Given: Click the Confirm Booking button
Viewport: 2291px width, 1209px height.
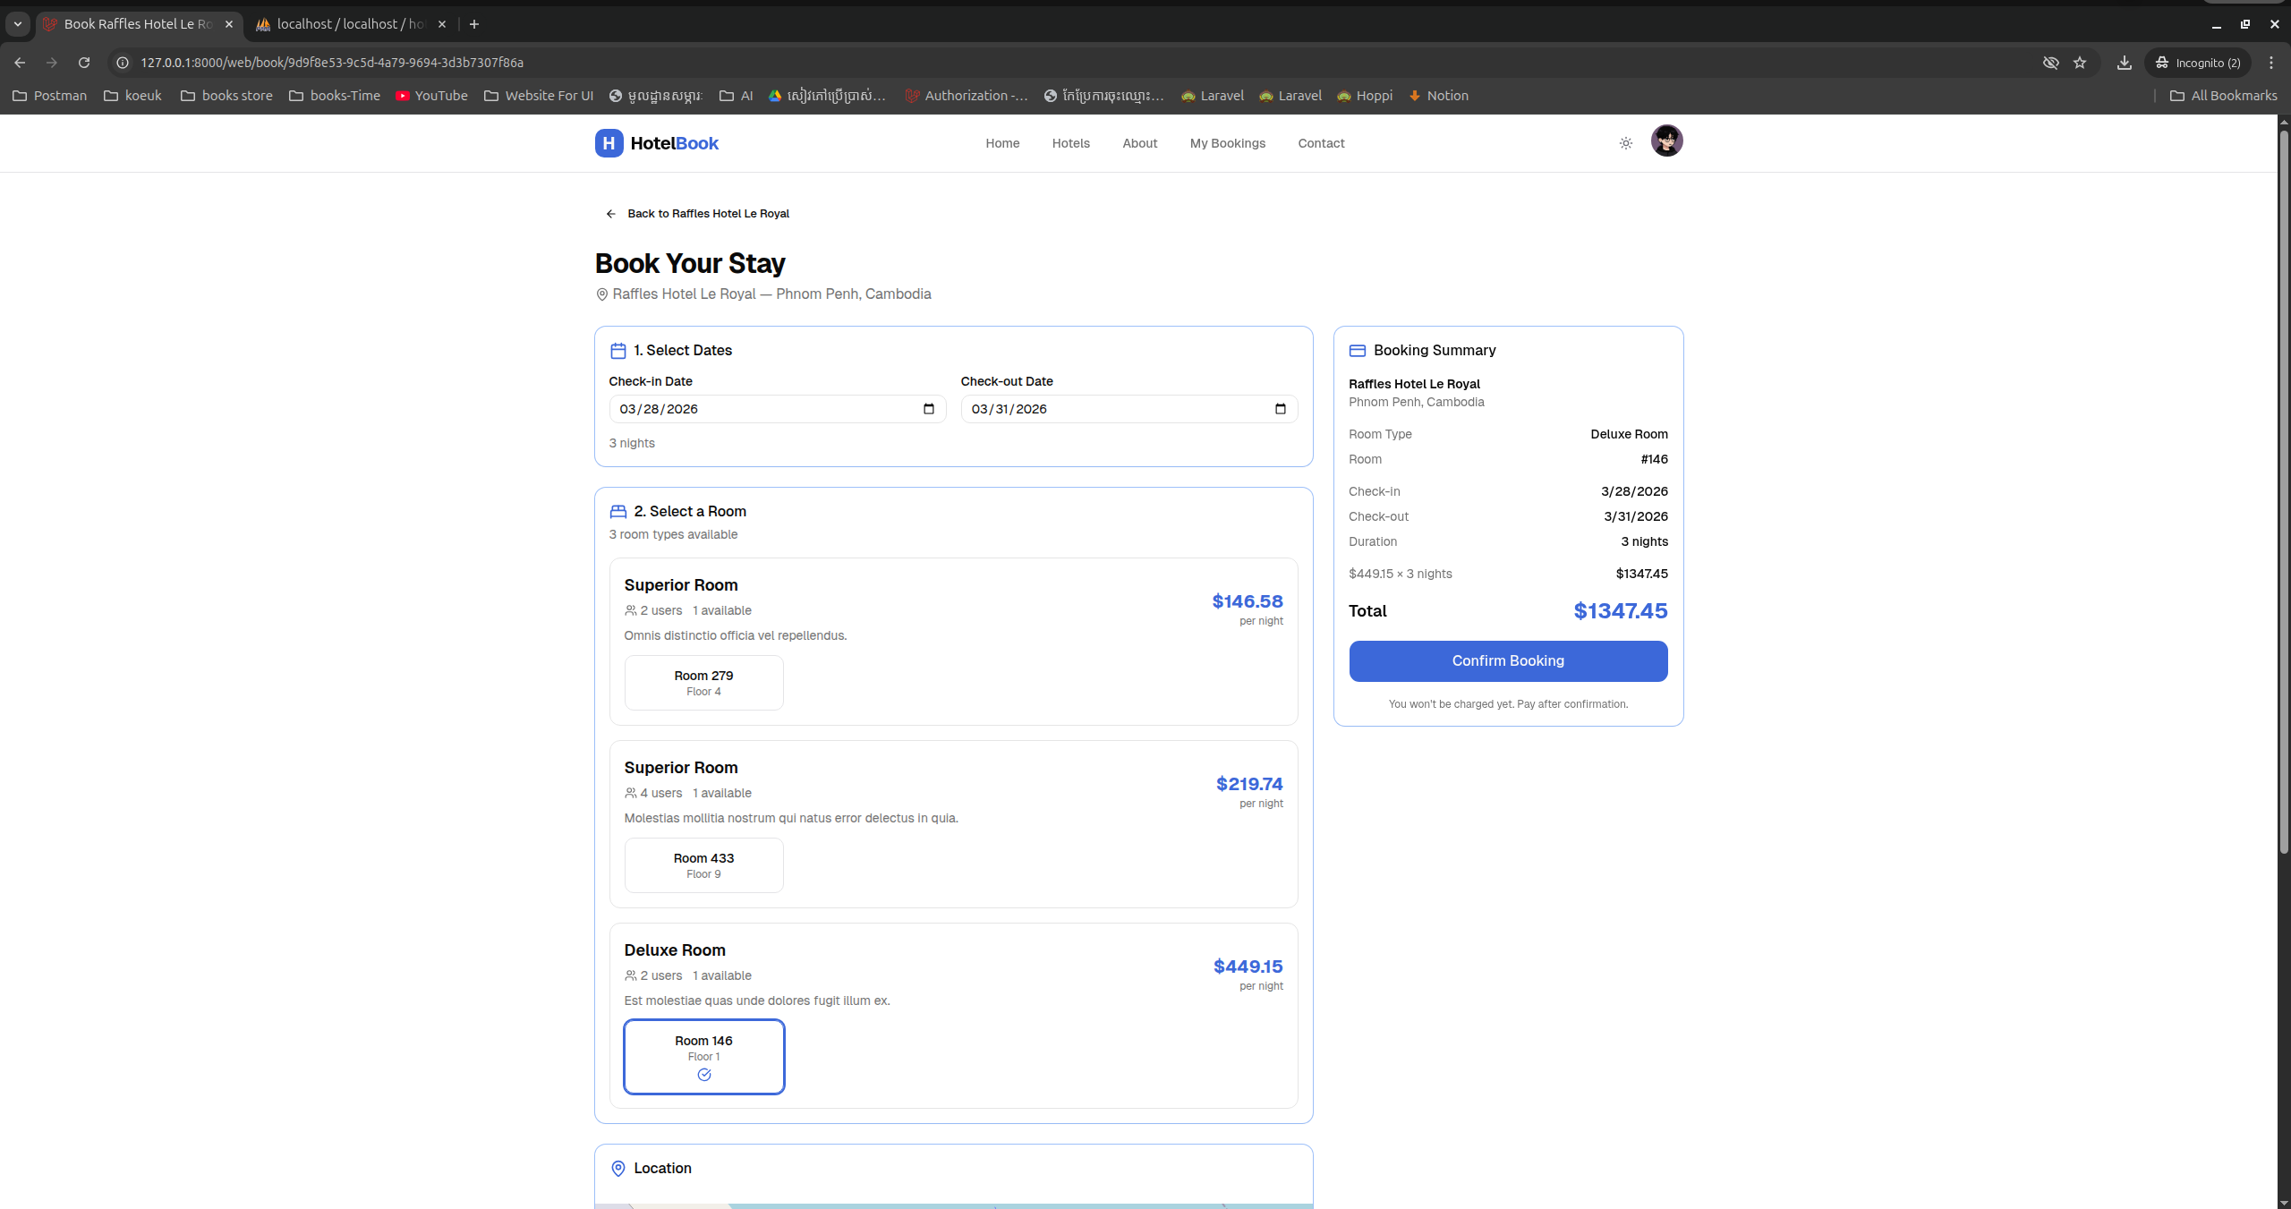Looking at the screenshot, I should pos(1508,660).
